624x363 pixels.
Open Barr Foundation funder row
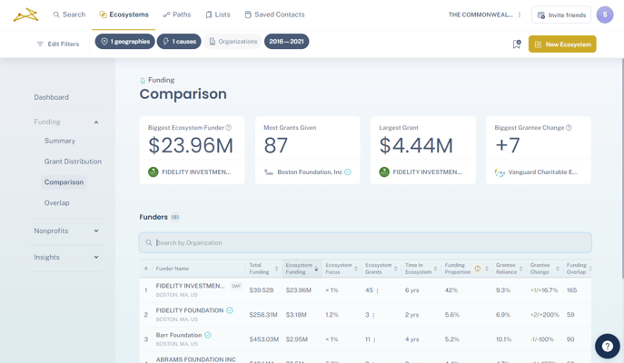pyautogui.click(x=365, y=339)
